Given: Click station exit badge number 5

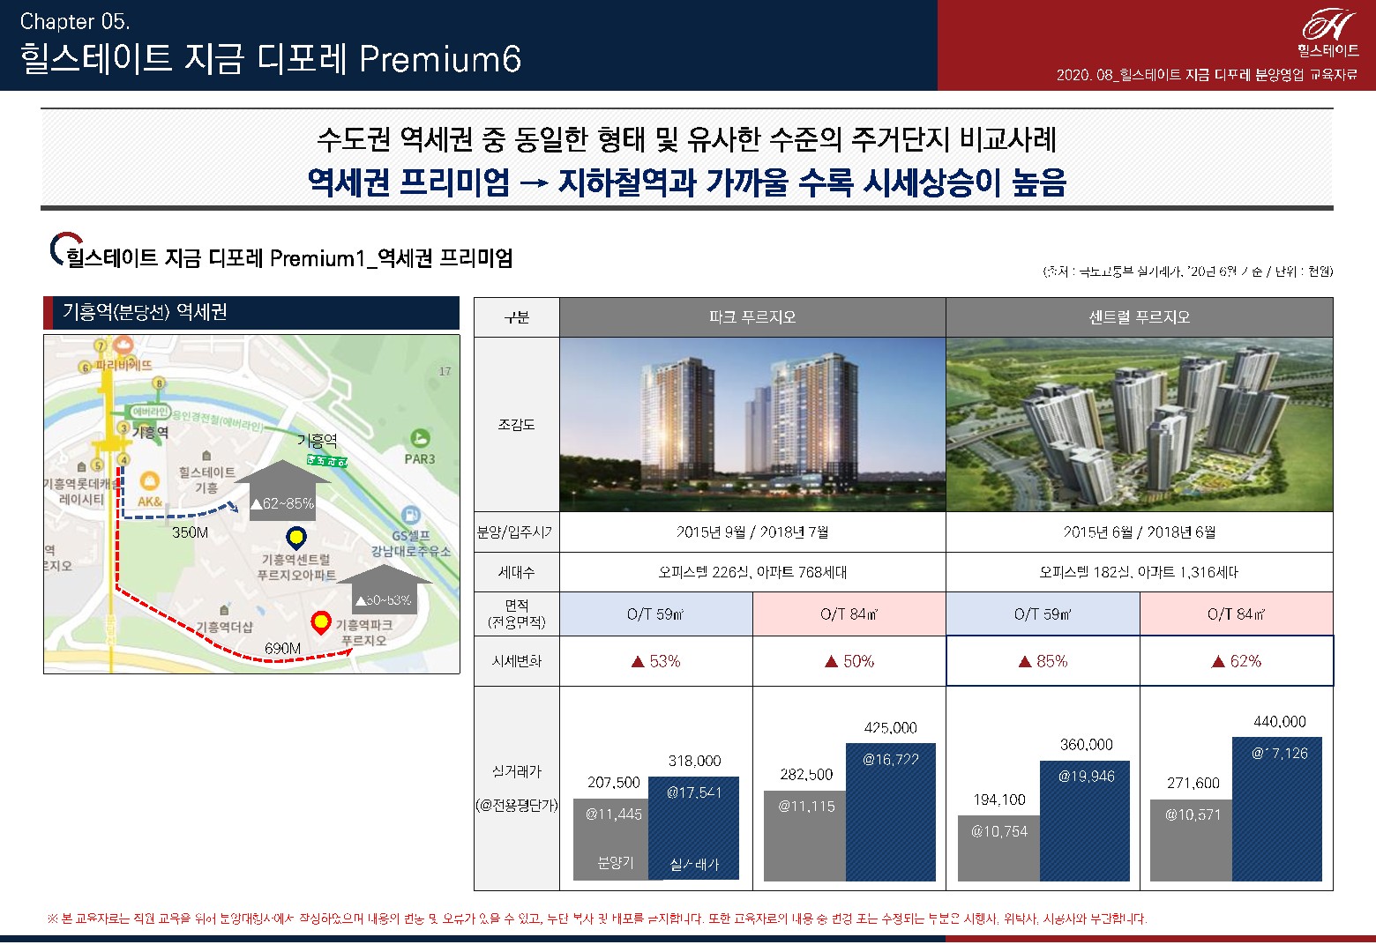Looking at the screenshot, I should tap(98, 465).
